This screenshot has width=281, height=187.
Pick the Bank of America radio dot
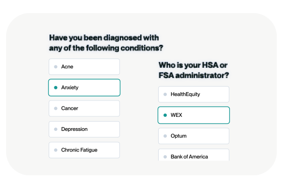point(165,157)
